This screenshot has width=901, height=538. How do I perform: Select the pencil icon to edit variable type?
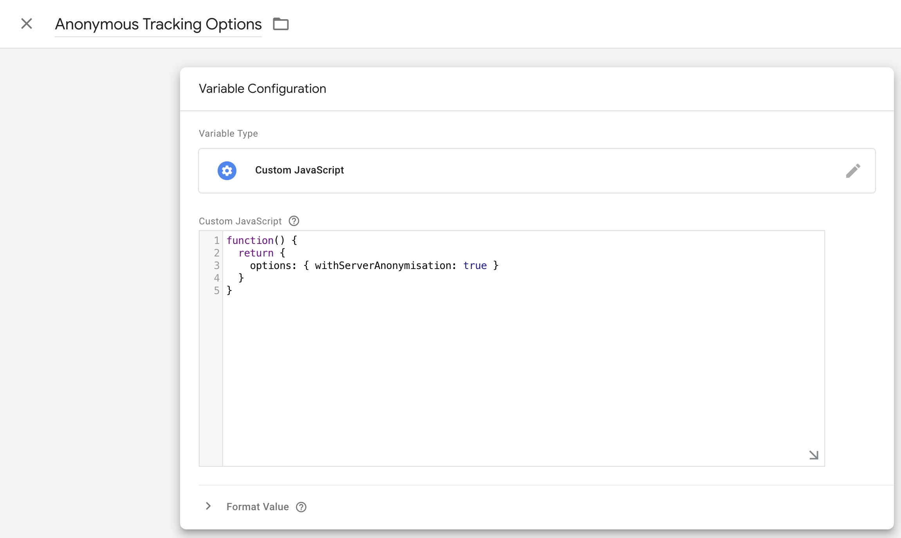(853, 170)
